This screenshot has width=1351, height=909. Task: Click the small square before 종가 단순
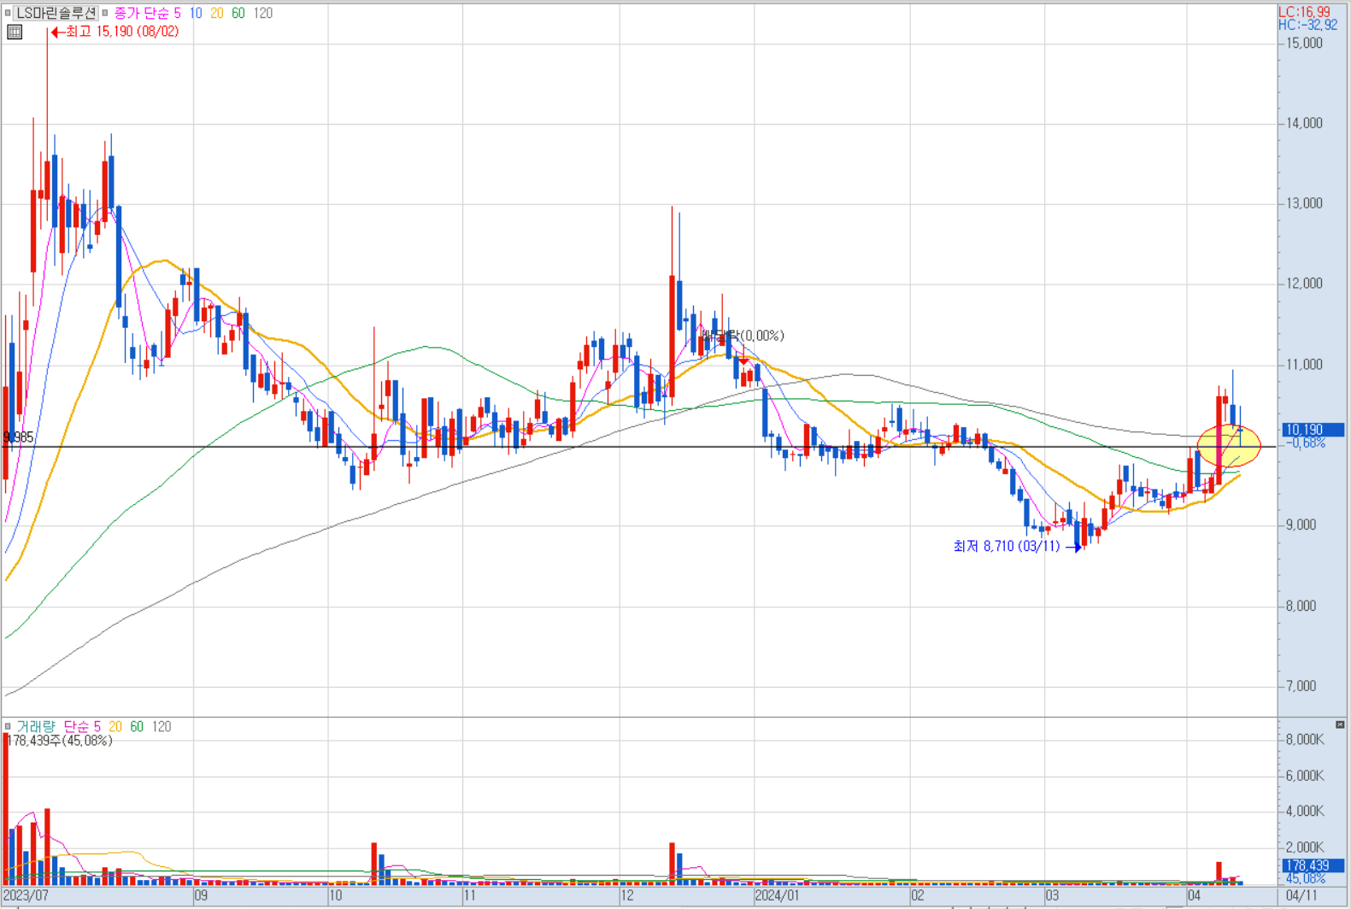point(105,13)
